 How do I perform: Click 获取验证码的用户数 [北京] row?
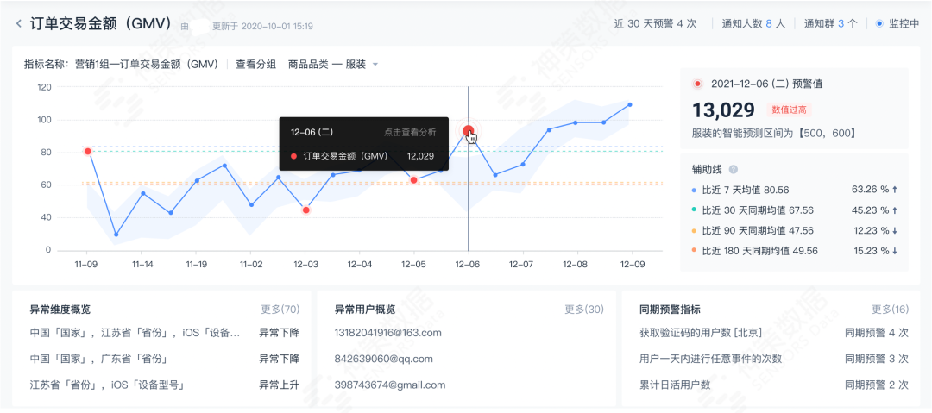tap(774, 333)
